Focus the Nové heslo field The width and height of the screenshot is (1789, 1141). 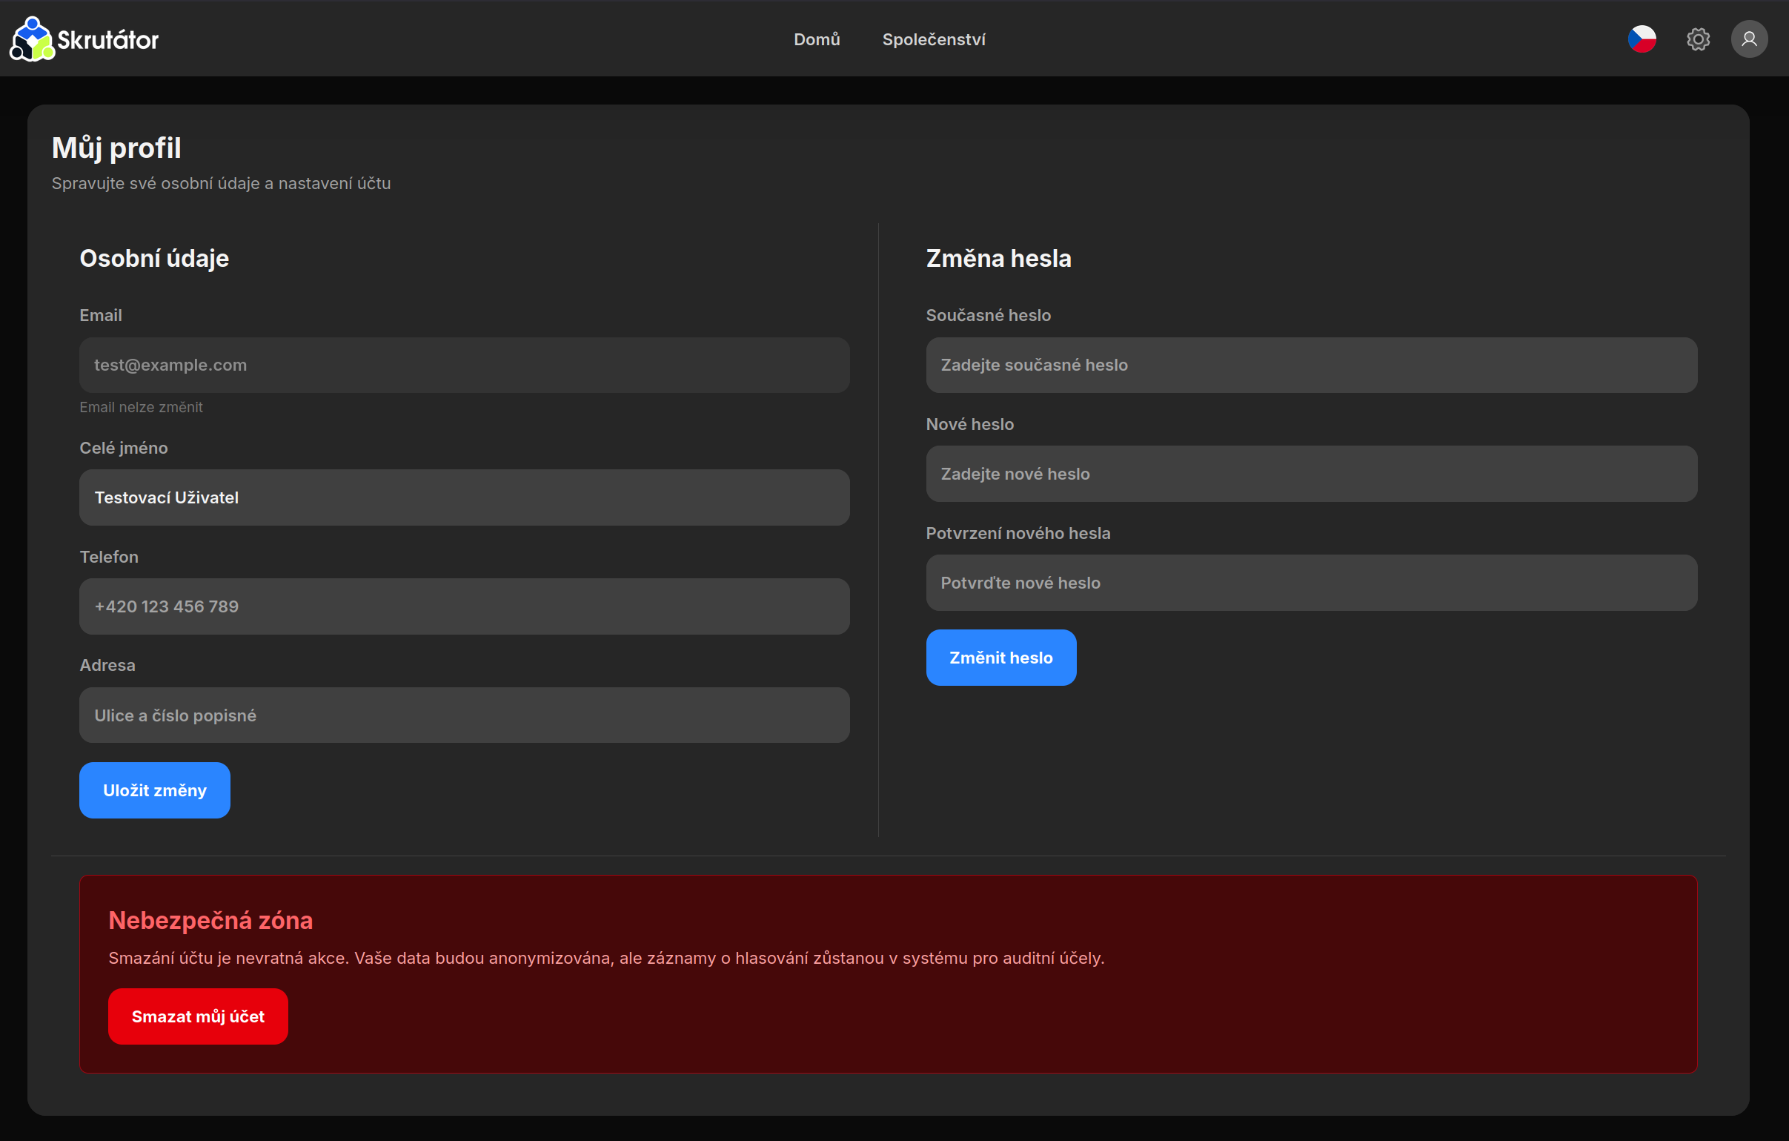pyautogui.click(x=1311, y=474)
